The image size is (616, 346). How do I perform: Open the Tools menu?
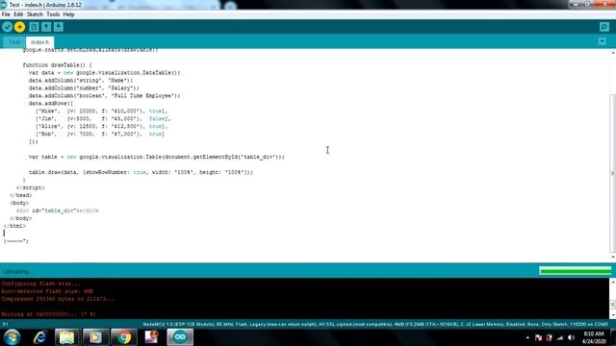click(53, 14)
